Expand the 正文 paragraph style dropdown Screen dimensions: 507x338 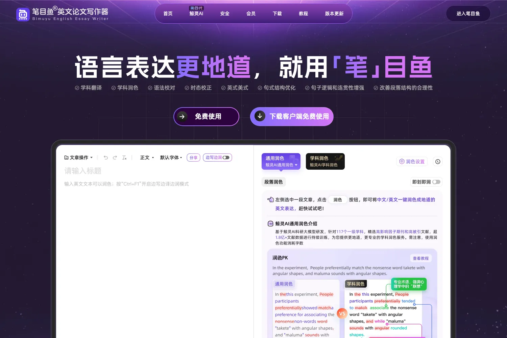point(147,158)
